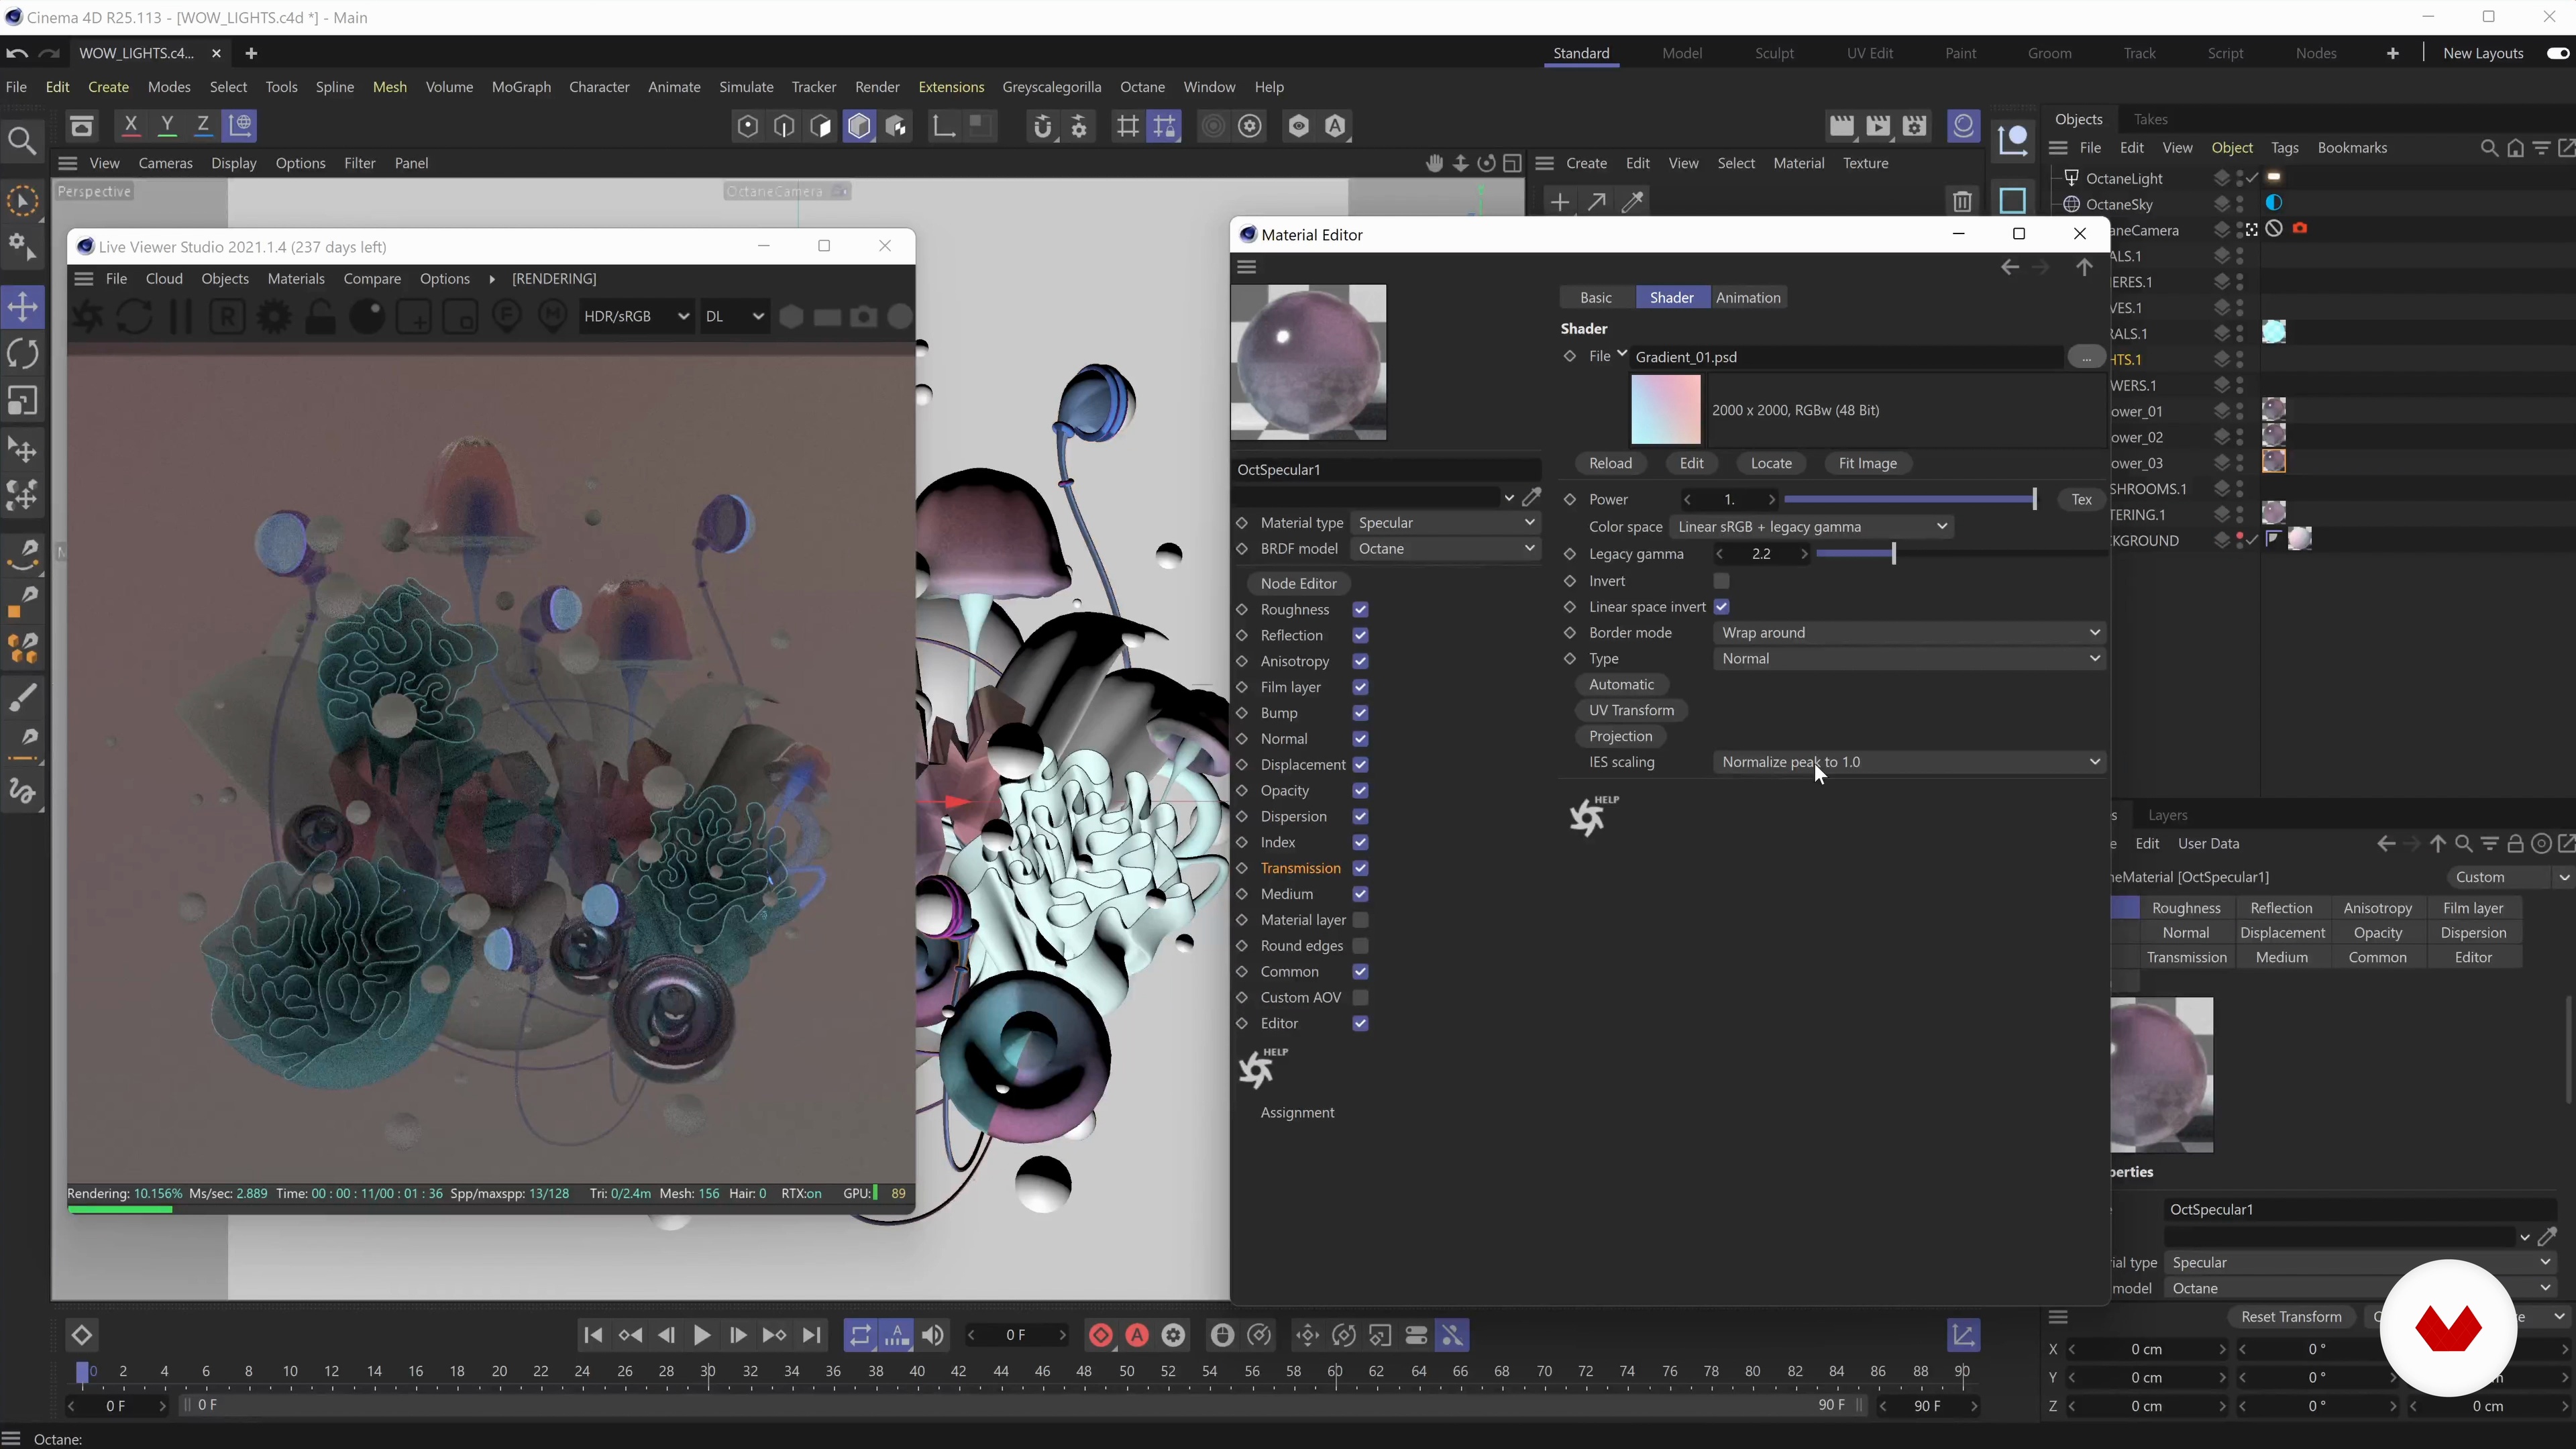The image size is (2576, 1449).
Task: Open Color space dropdown
Action: 1813,527
